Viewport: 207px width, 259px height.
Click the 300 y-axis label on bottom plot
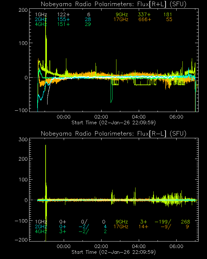coord(23,139)
